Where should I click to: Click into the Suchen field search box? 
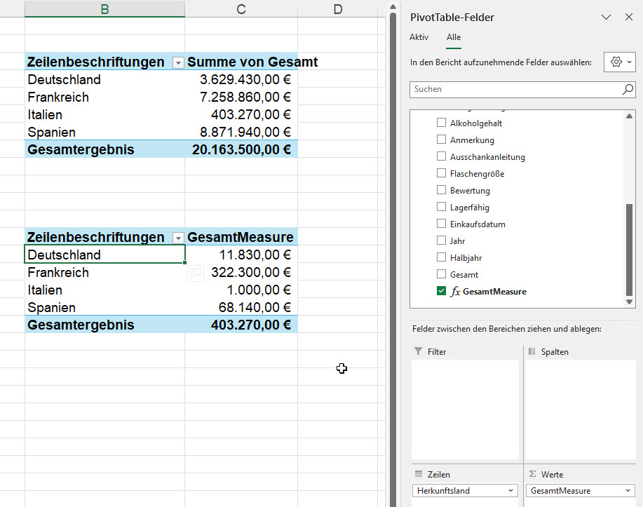point(515,90)
